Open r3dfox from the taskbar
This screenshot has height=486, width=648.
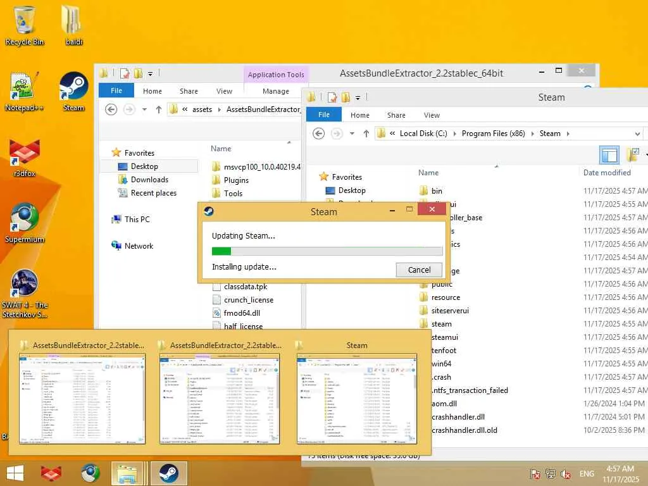click(x=51, y=473)
